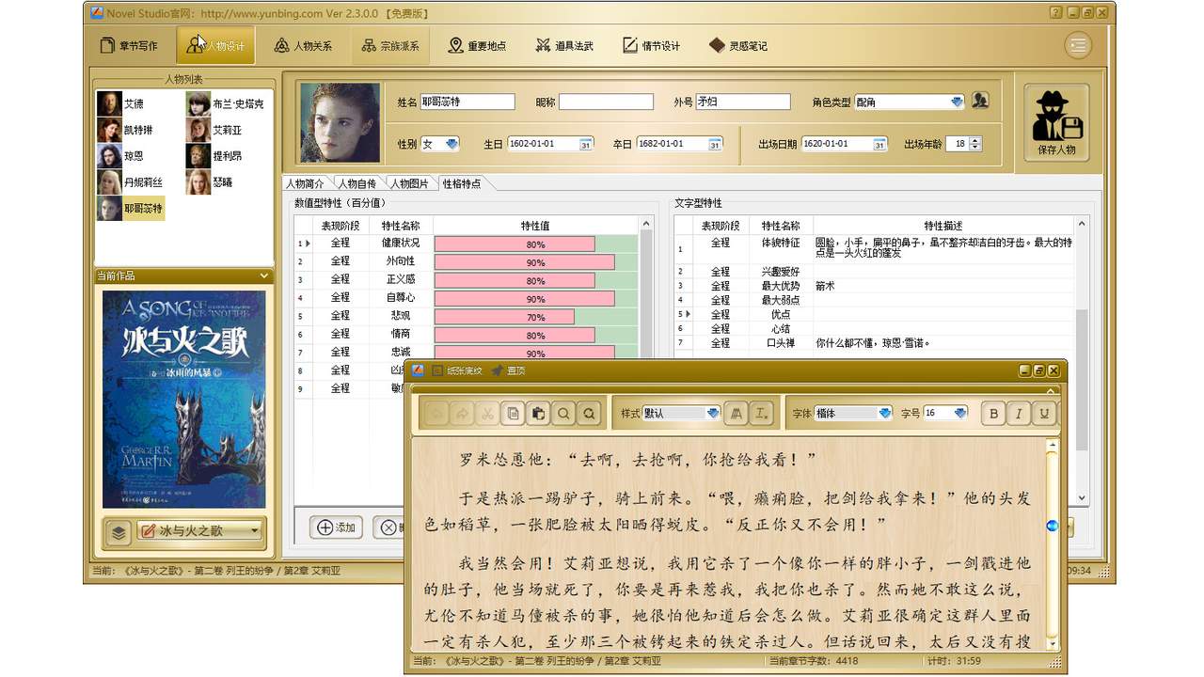Click the copy icon in the editor toolbar

(x=513, y=413)
